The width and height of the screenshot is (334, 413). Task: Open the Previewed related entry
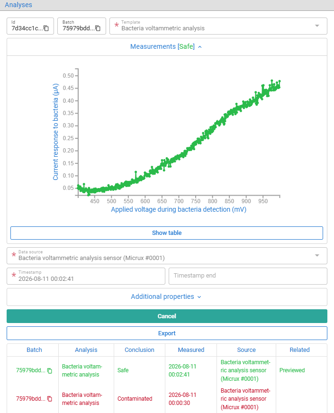[x=292, y=370]
